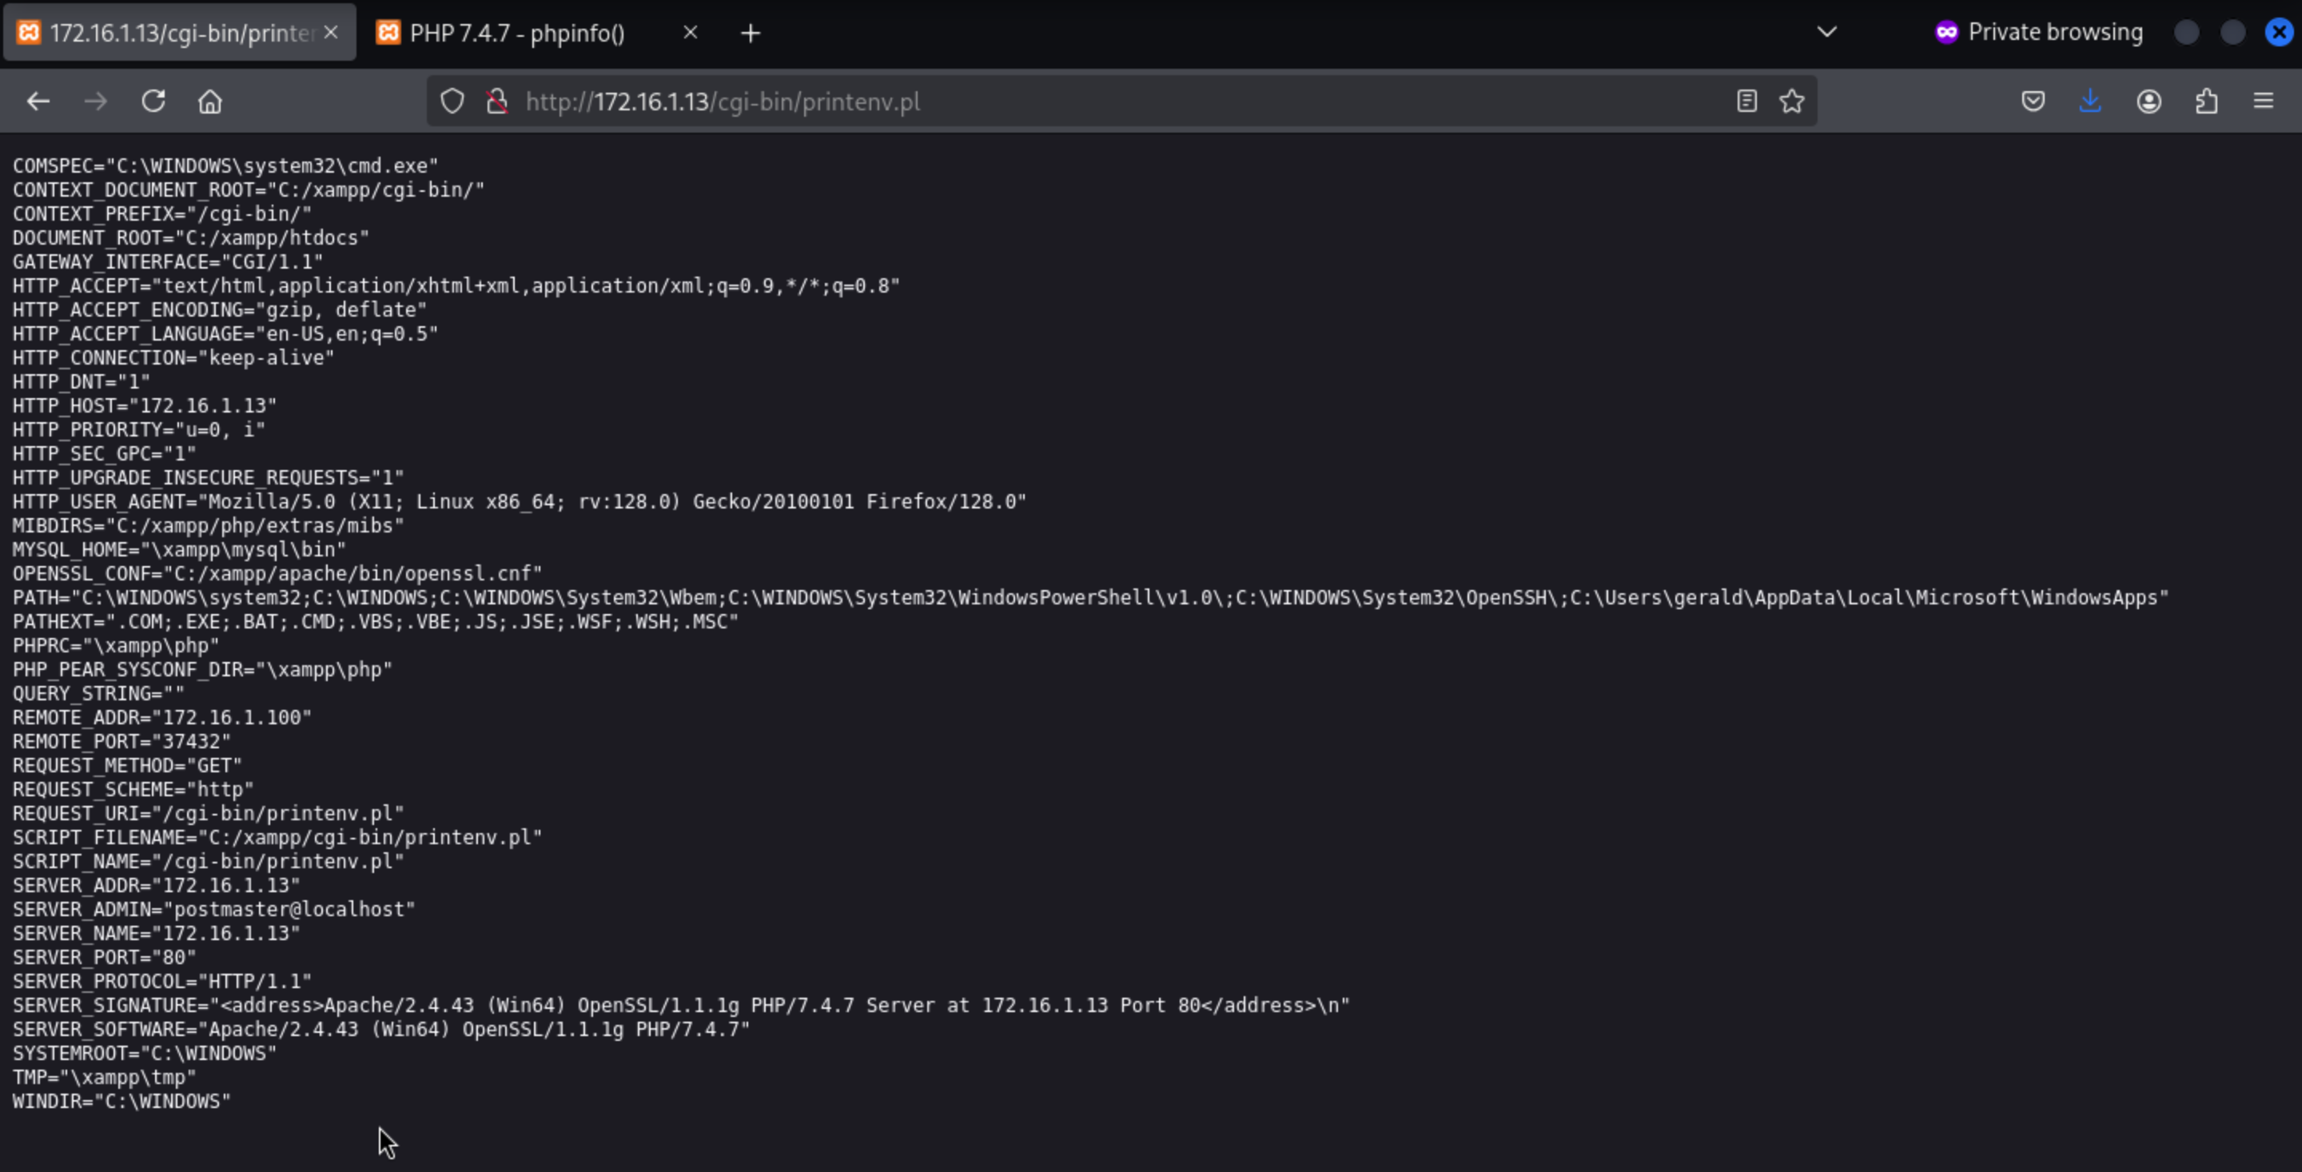Close the printenv.pl tab
2302x1172 pixels.
pyautogui.click(x=331, y=32)
